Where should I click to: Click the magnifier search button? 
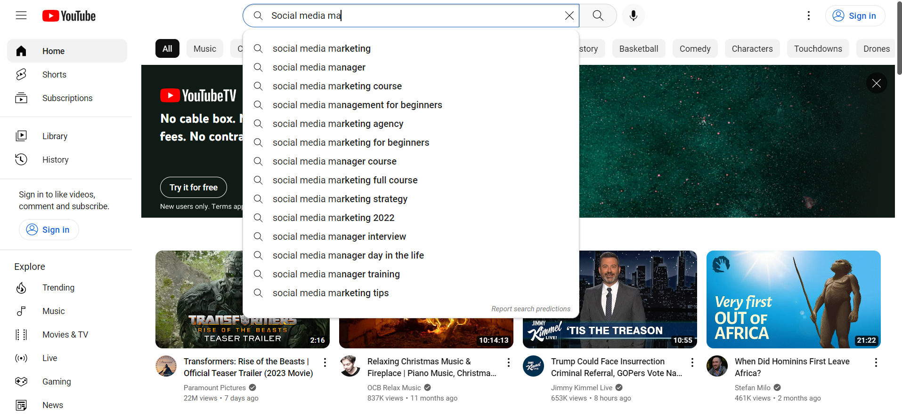coord(598,16)
